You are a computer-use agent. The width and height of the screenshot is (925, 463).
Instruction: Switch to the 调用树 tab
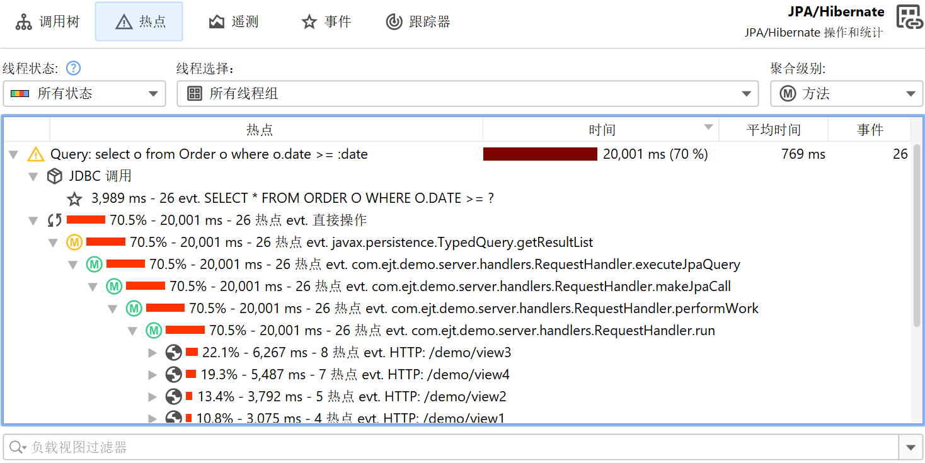click(x=48, y=22)
